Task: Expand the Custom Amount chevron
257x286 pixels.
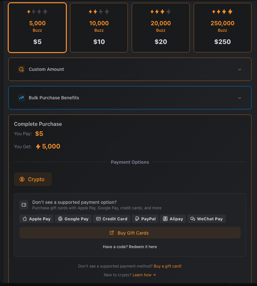Action: 240,69
